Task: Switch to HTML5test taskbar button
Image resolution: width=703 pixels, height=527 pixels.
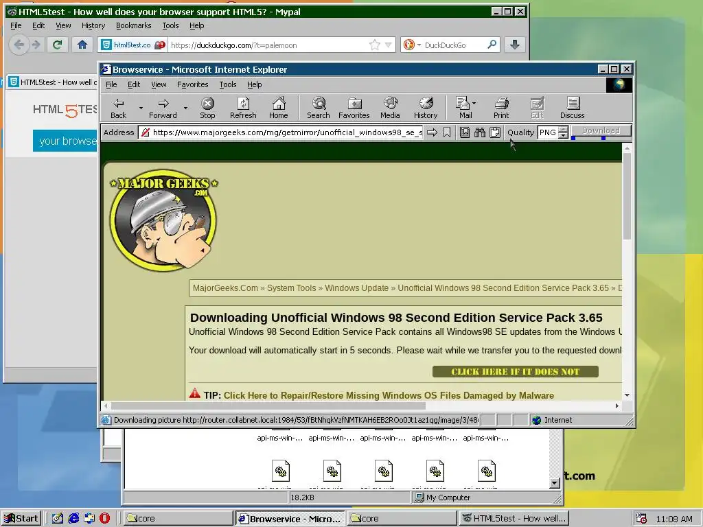Action: point(514,519)
